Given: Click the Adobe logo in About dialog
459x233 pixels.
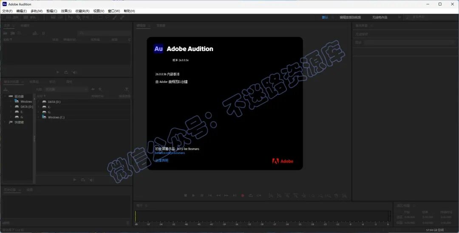Looking at the screenshot, I should [283, 161].
